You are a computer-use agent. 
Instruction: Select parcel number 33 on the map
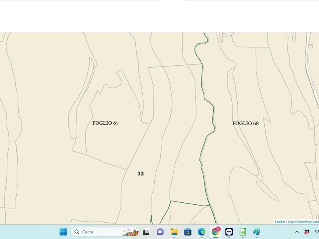pos(140,174)
